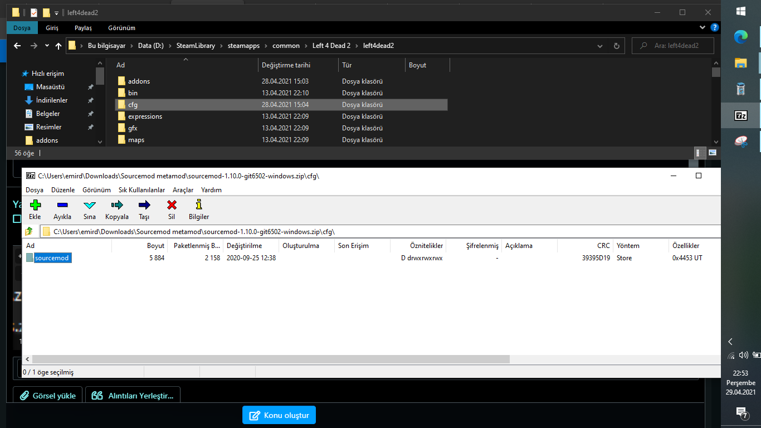Viewport: 761px width, 428px height.
Task: Switch to File Explorer on the taskbar
Action: tap(741, 62)
